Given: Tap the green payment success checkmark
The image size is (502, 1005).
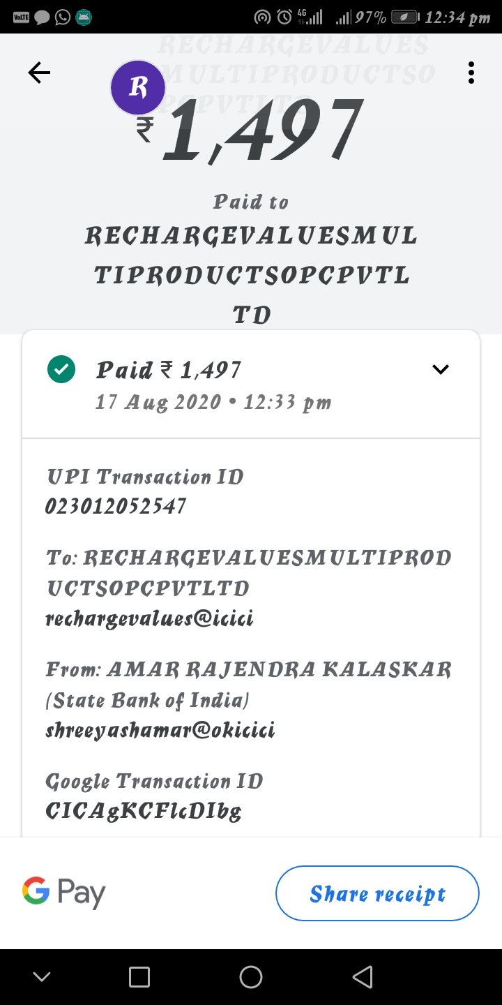Looking at the screenshot, I should [x=61, y=370].
